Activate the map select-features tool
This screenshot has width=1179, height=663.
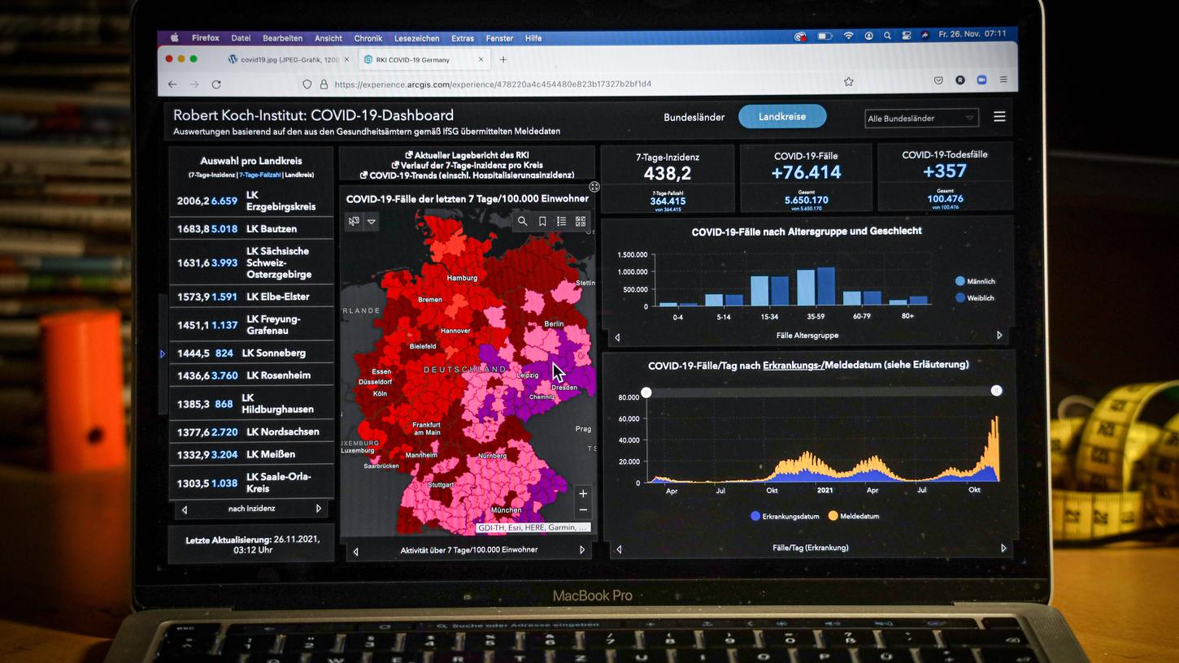[354, 221]
